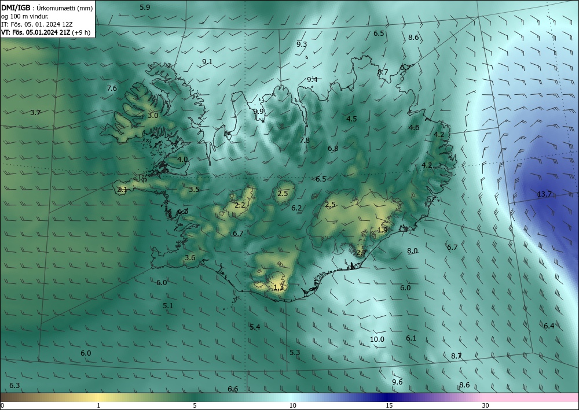The image size is (579, 410).
Task: Click the '30' label on the color scale
Action: 485,405
